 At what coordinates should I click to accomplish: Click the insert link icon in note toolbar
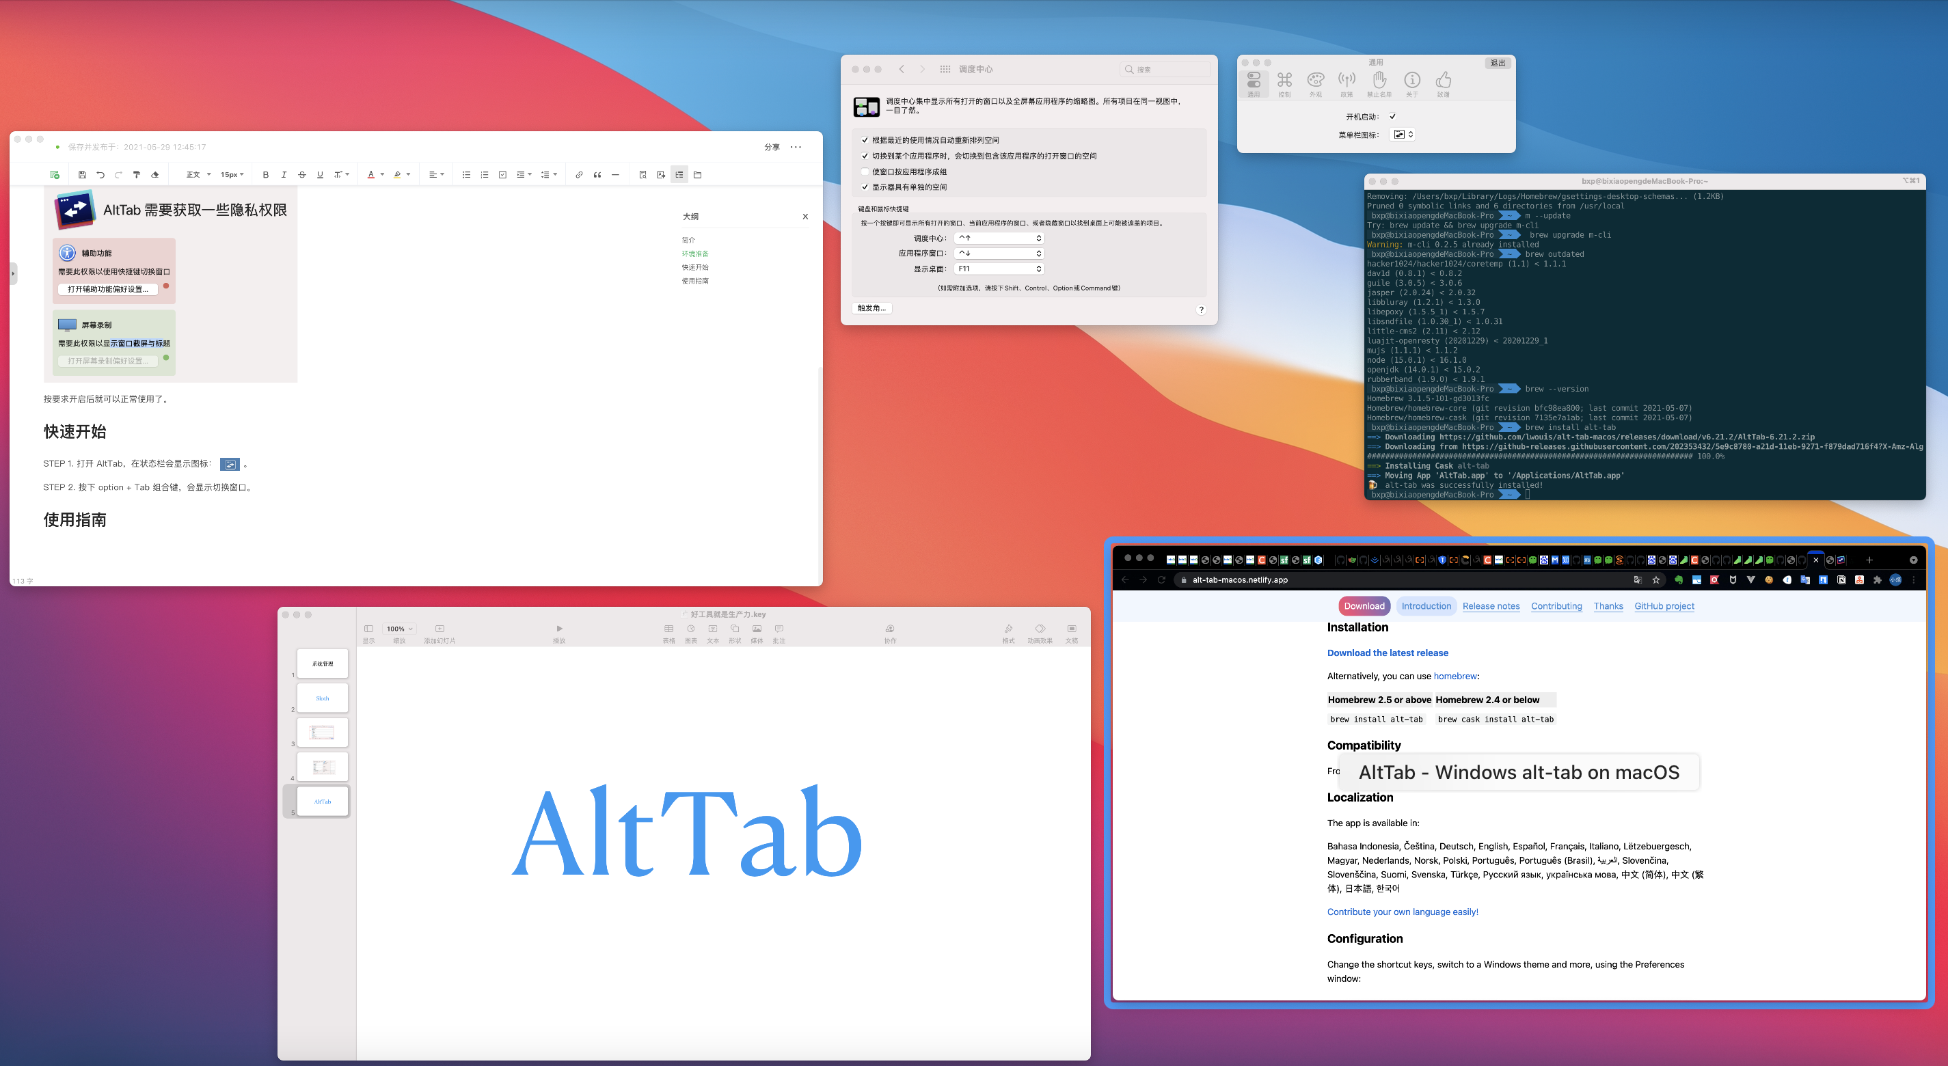(x=578, y=175)
